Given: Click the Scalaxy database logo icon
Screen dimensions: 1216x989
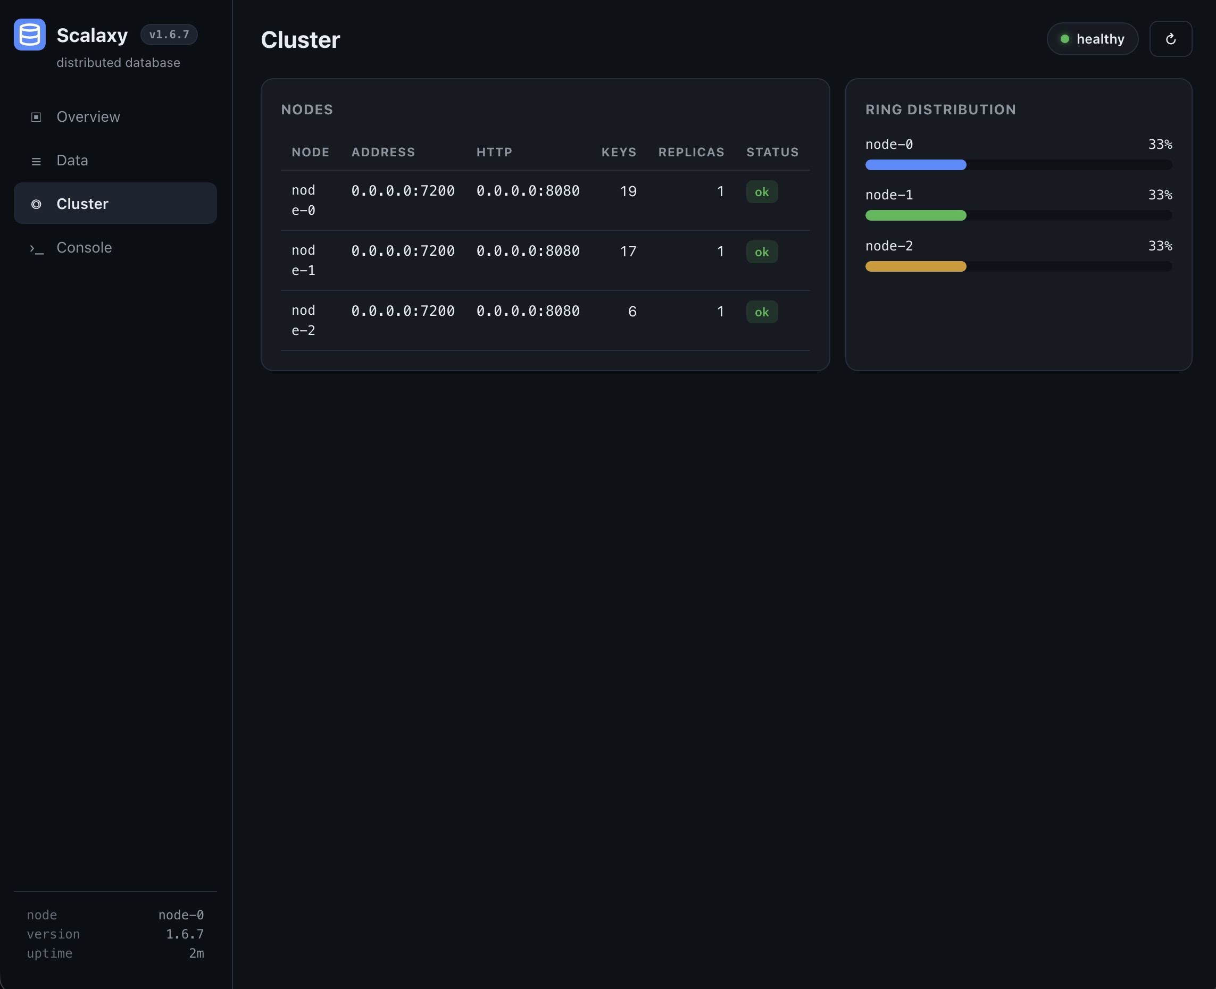Looking at the screenshot, I should (x=30, y=35).
